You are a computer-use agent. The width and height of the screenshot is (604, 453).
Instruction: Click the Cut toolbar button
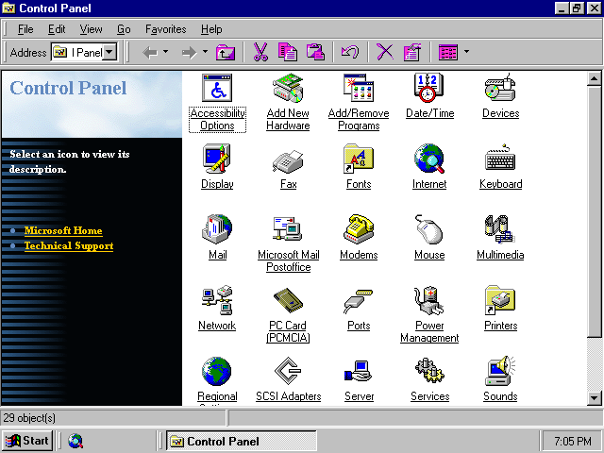point(260,52)
